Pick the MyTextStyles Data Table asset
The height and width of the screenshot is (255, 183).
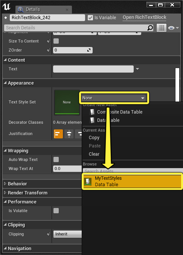[132, 181]
